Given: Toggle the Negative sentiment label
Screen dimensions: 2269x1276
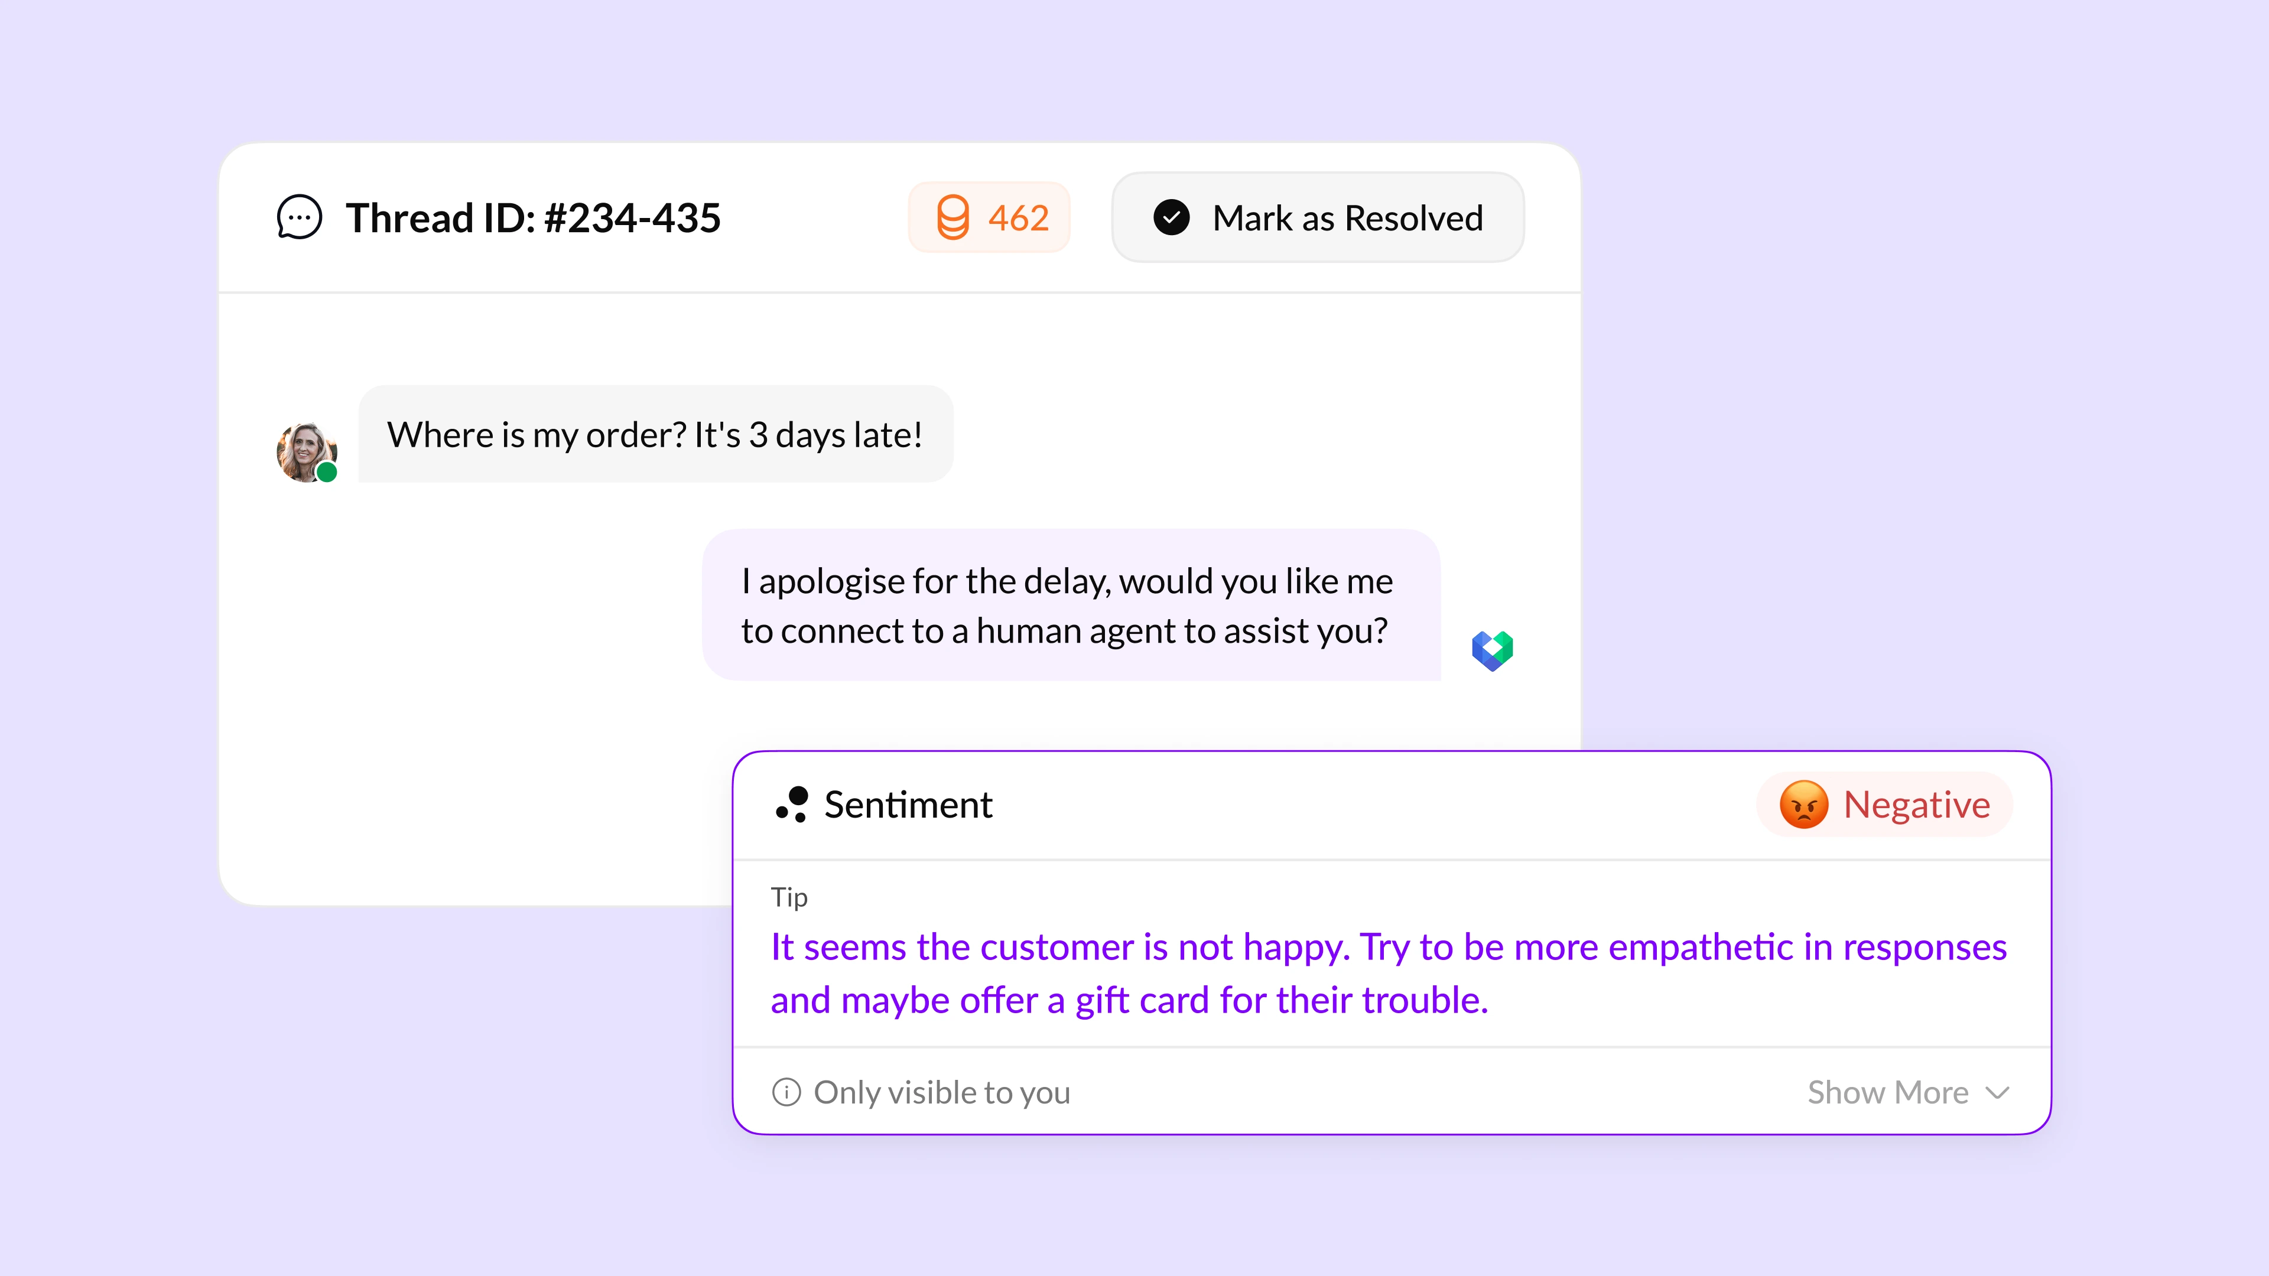Looking at the screenshot, I should point(1883,804).
